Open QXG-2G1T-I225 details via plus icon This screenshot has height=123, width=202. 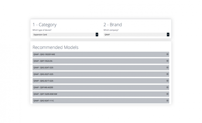click(167, 81)
